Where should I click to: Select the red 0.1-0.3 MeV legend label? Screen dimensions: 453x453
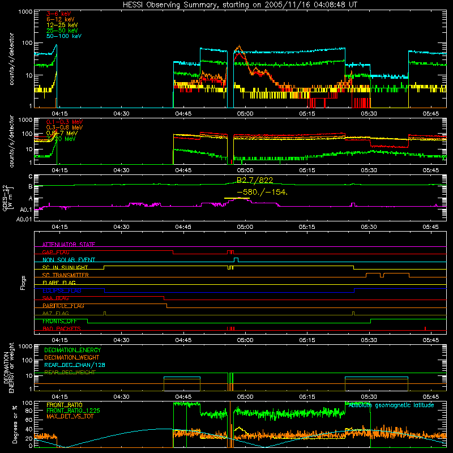(65, 122)
